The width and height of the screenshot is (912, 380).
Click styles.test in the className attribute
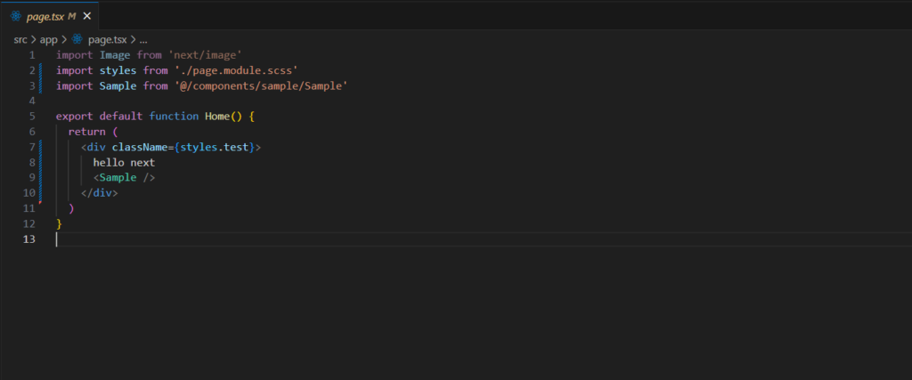[217, 147]
